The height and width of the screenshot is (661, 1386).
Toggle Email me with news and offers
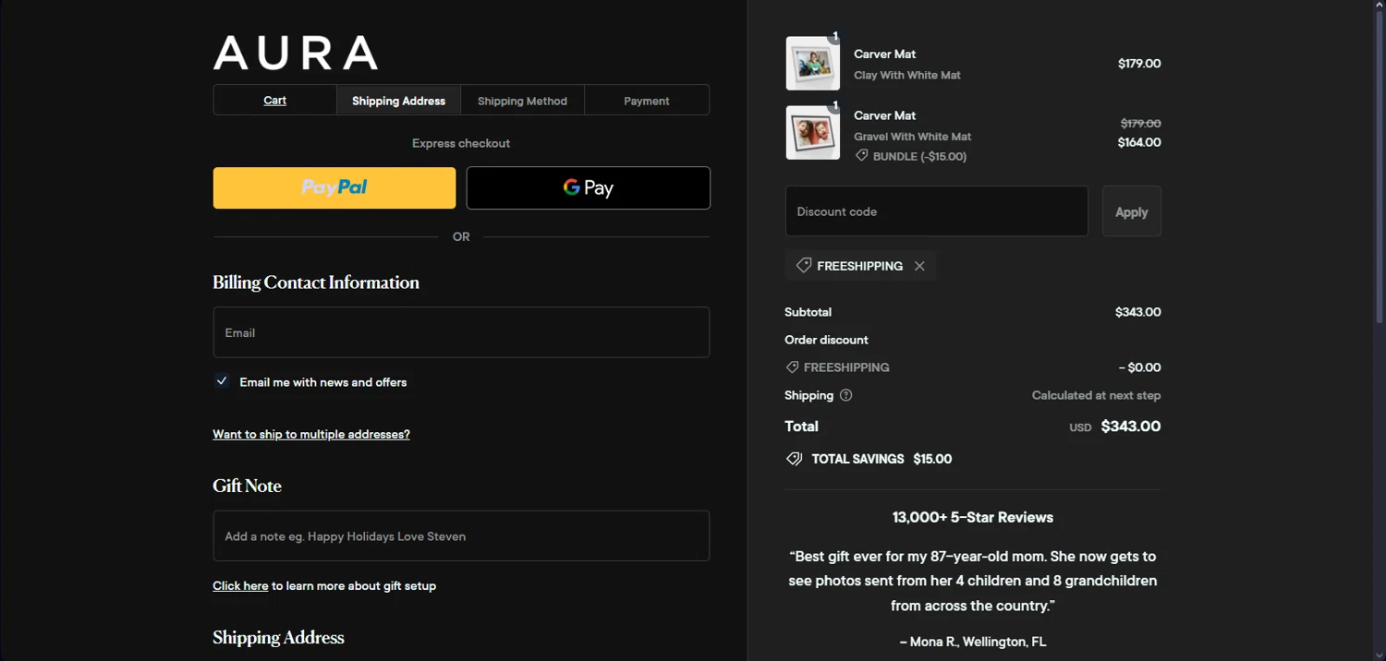coord(222,381)
